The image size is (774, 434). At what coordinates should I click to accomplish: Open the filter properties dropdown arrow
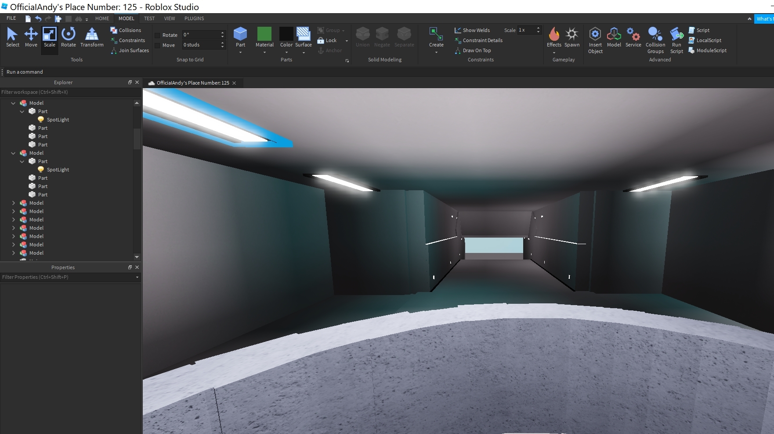coord(137,277)
